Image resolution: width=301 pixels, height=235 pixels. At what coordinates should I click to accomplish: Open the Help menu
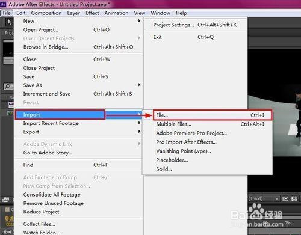pyautogui.click(x=181, y=13)
